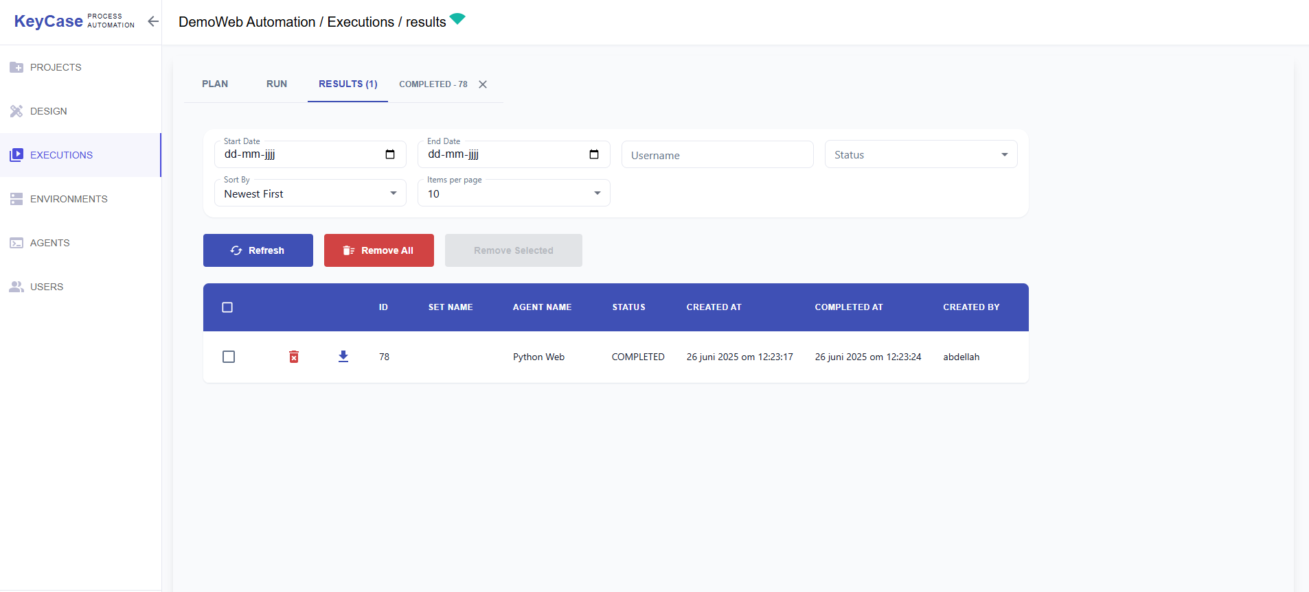The width and height of the screenshot is (1309, 592).
Task: Click the breadcrumb DemoWeb Automation / Executions / results
Action: tap(312, 22)
